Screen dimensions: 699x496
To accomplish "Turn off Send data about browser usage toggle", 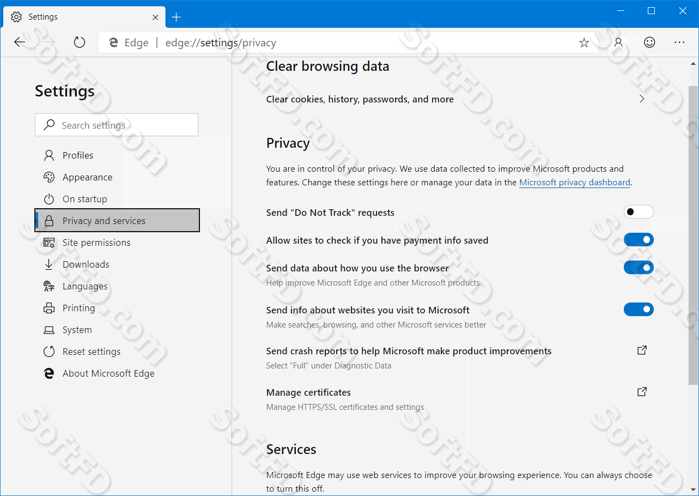I will pyautogui.click(x=639, y=268).
